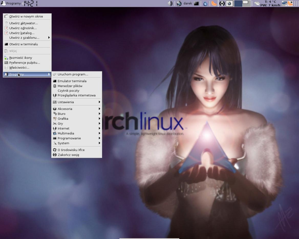This screenshot has height=239, width=299.
Task: Click the network monitor tray icon
Action: 284,4
